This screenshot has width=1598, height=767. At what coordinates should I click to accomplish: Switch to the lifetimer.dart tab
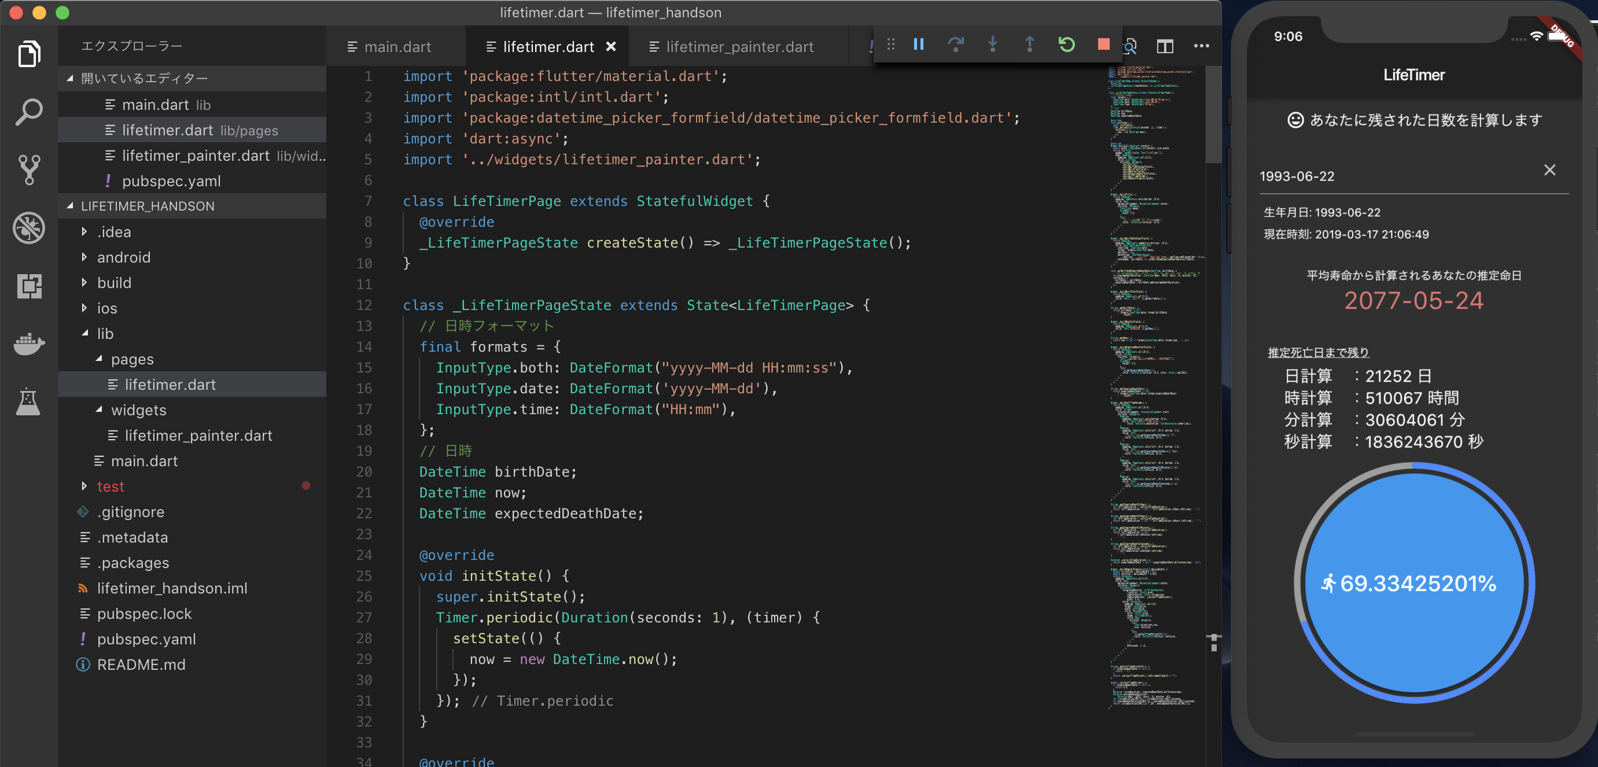548,47
